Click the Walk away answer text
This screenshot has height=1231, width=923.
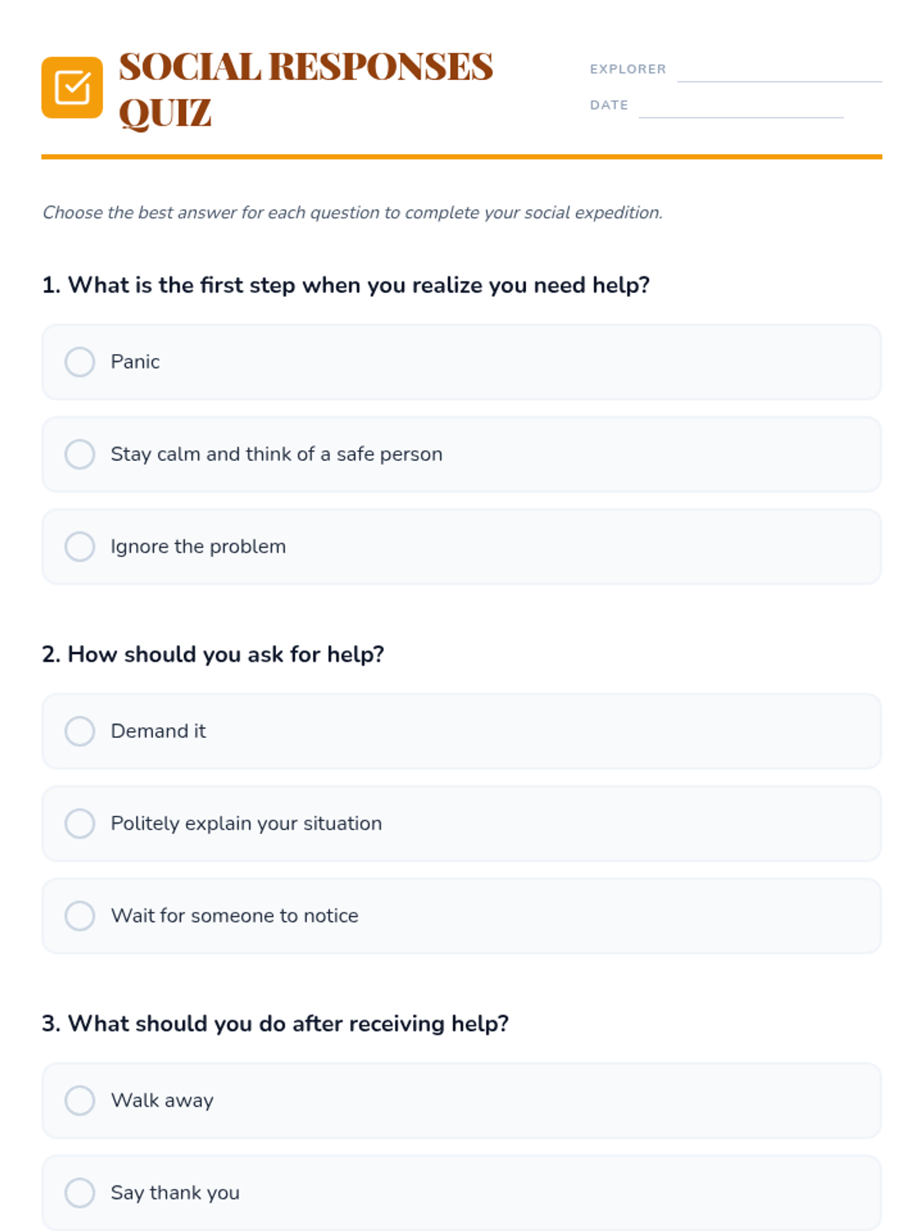[x=162, y=1100]
